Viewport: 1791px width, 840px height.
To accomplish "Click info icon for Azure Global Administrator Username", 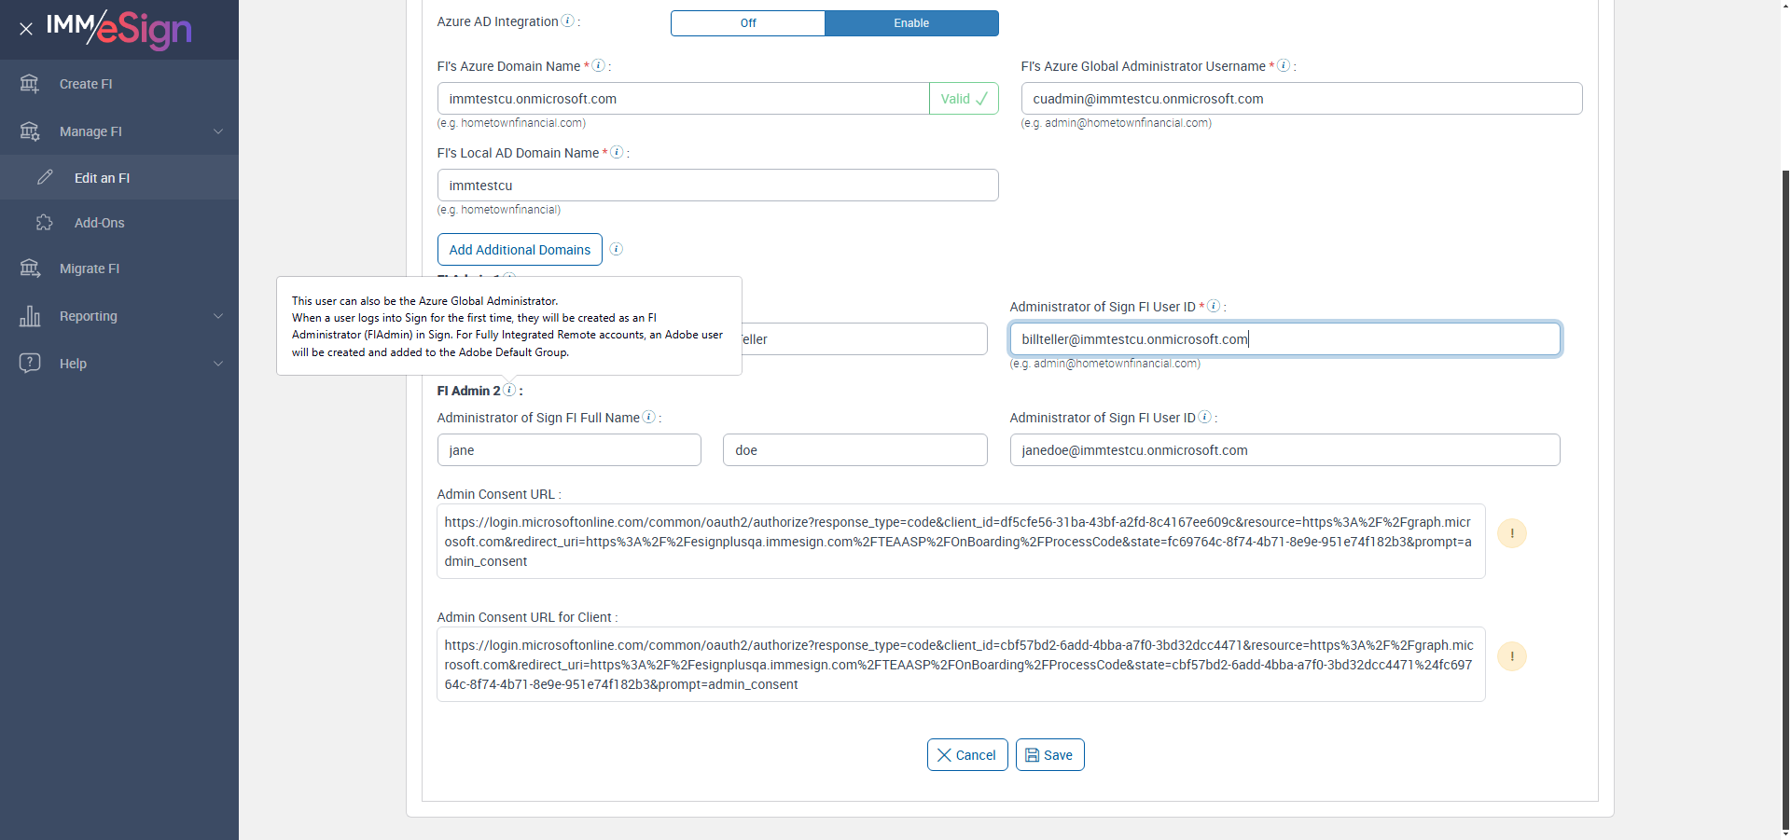I will pos(1284,65).
